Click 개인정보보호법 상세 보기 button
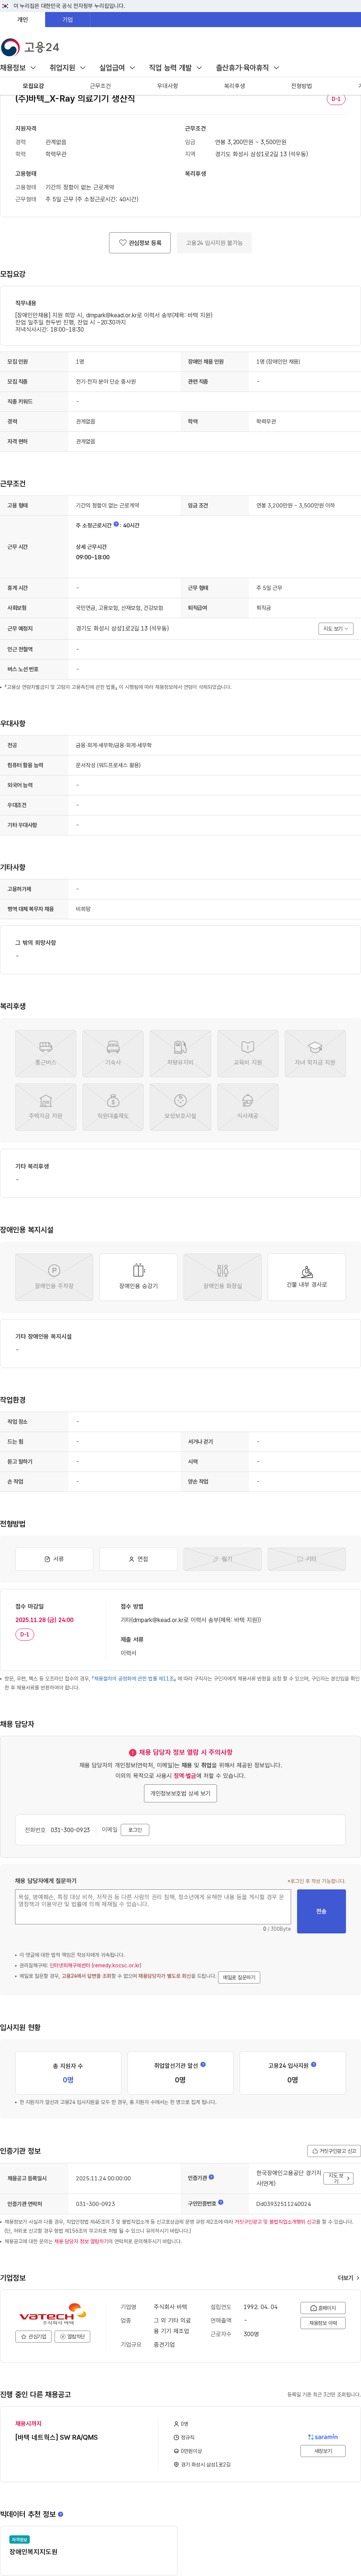361x2576 pixels. [180, 1793]
